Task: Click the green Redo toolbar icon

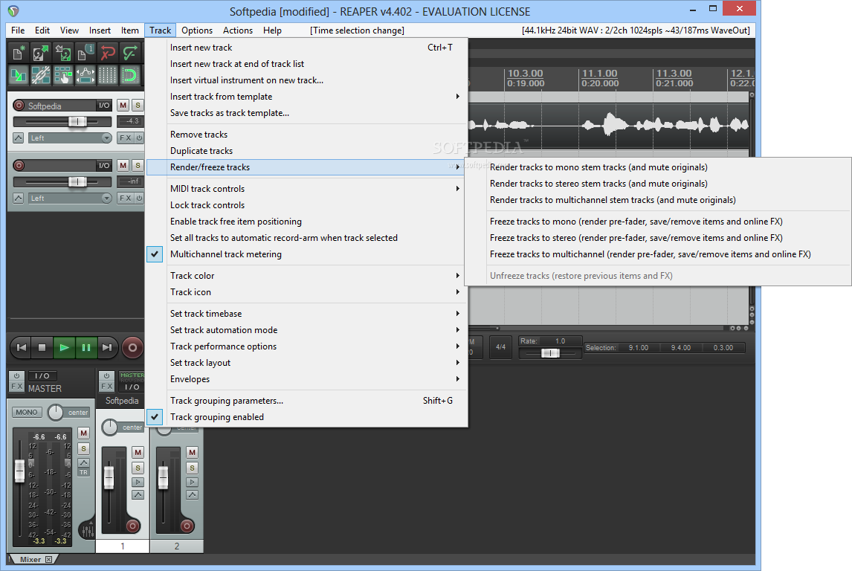Action: pos(130,53)
